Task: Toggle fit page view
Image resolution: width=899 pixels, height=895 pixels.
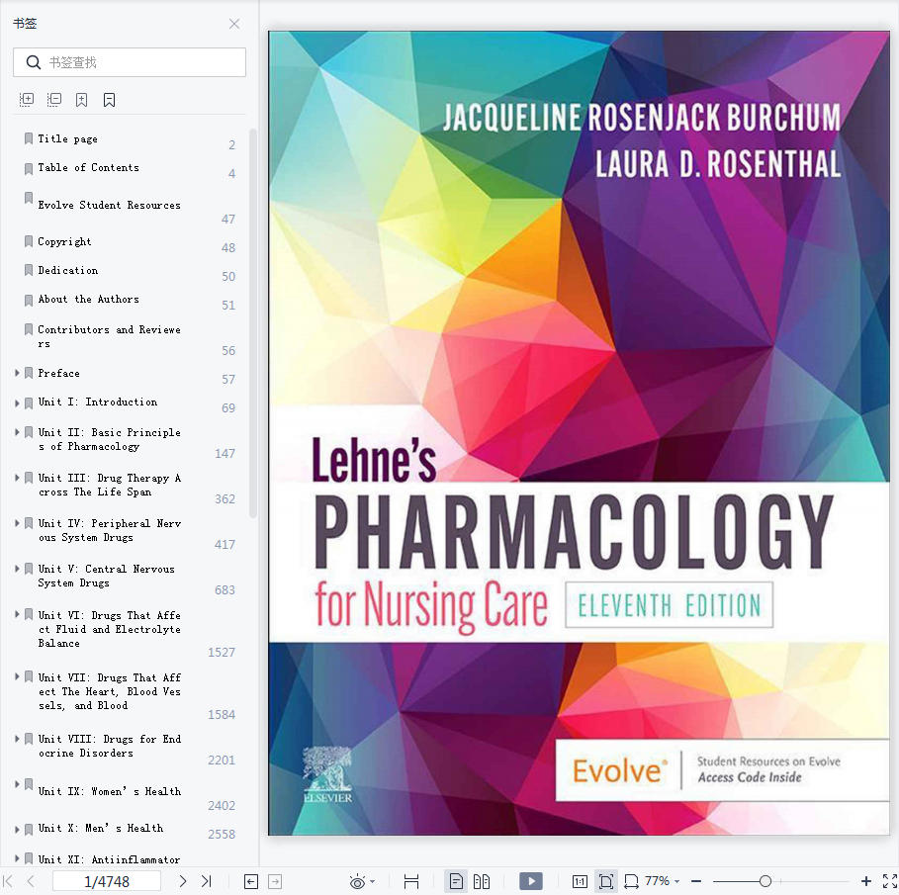Action: 606,881
